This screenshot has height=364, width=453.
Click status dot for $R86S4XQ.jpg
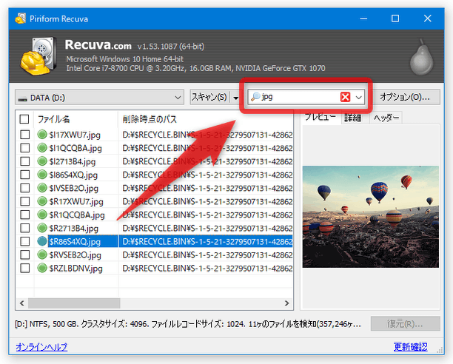tap(42, 241)
